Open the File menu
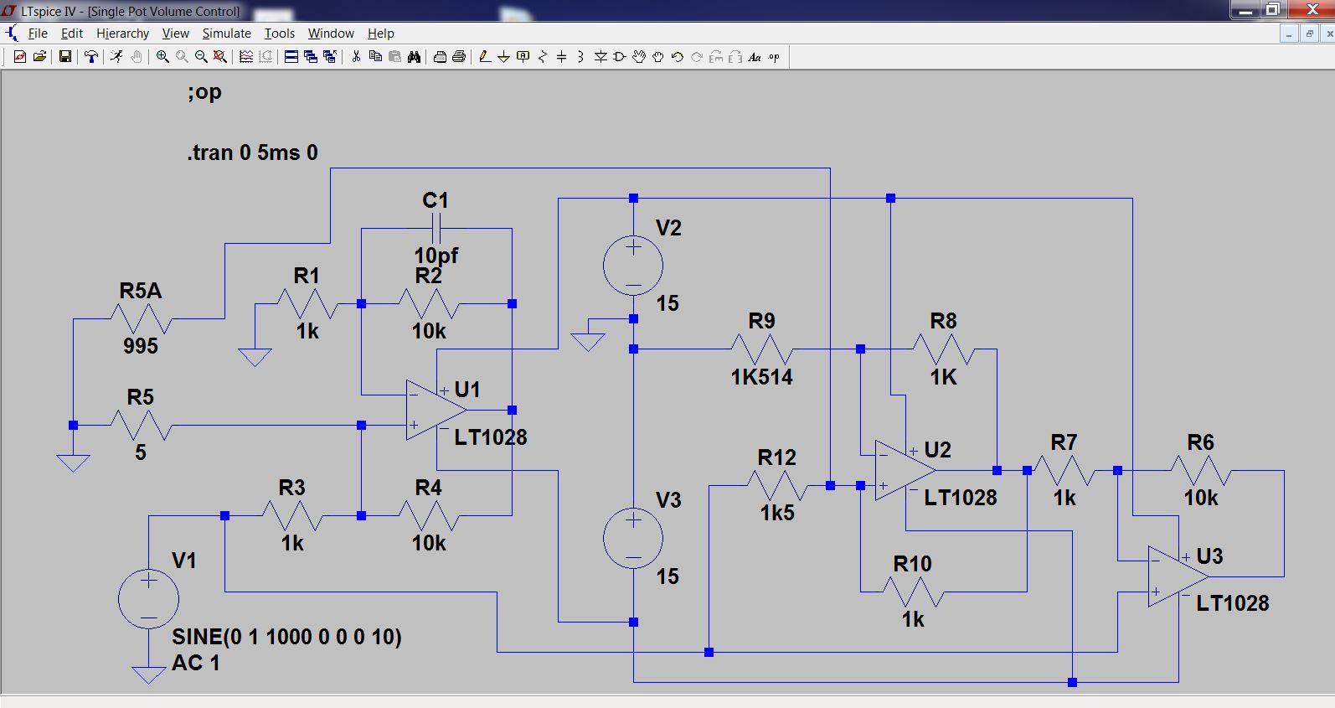 [38, 34]
